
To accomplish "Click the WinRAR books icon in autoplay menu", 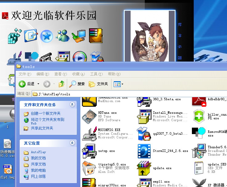I will click(96, 36).
